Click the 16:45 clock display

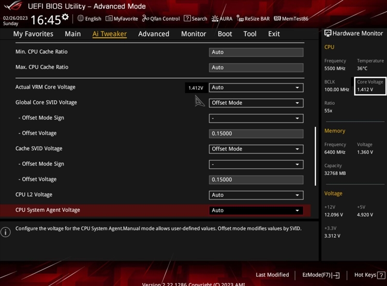pos(46,20)
